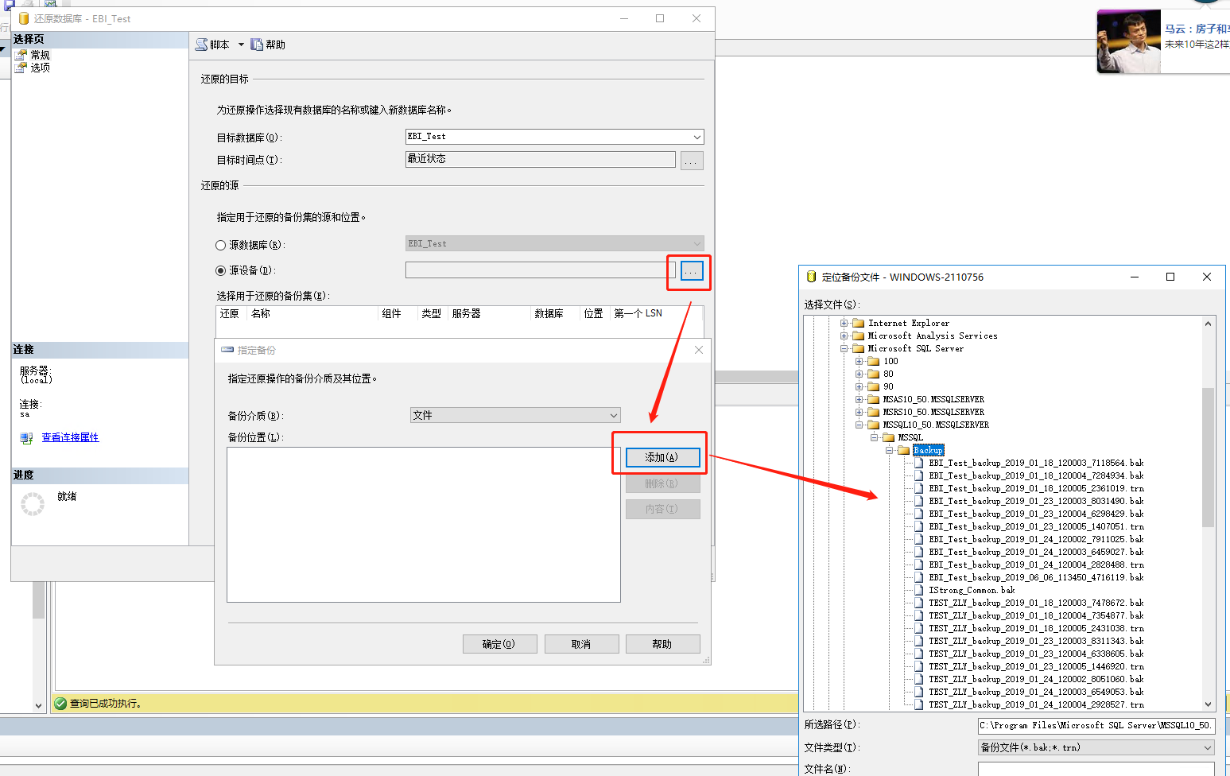The height and width of the screenshot is (776, 1230).
Task: Select the 源数据库 radio button
Action: click(221, 245)
